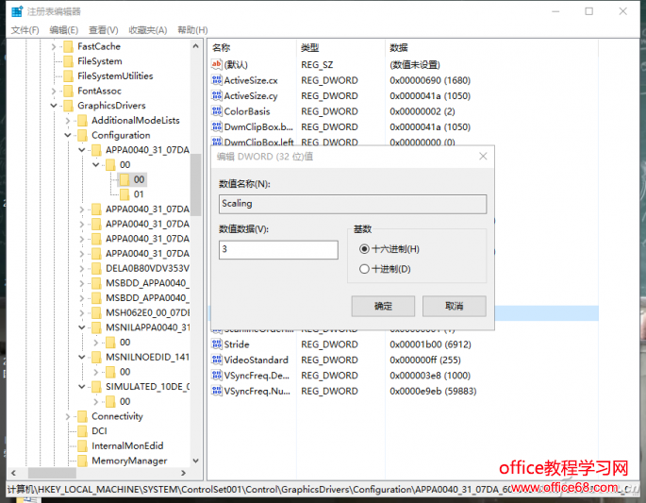
Task: Confirm the DWORD edit with 确定
Action: click(x=383, y=307)
